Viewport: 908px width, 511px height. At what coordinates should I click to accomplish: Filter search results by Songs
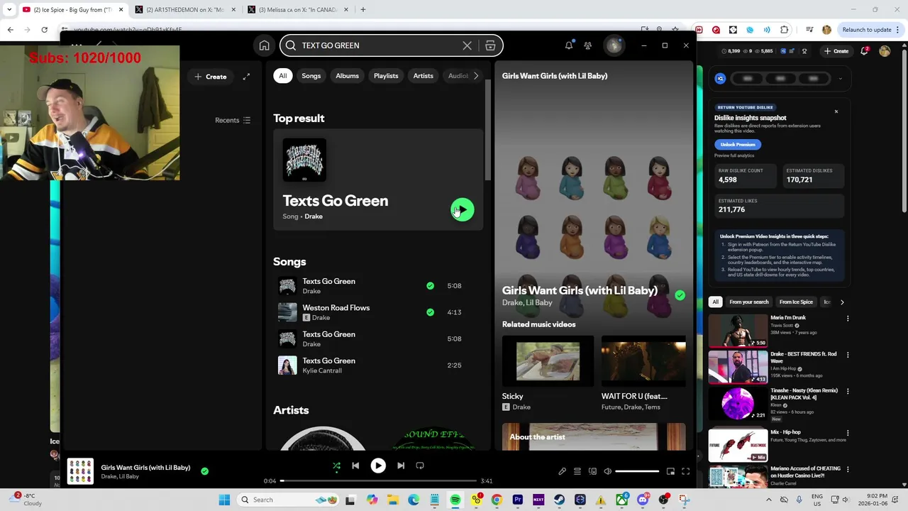point(311,76)
